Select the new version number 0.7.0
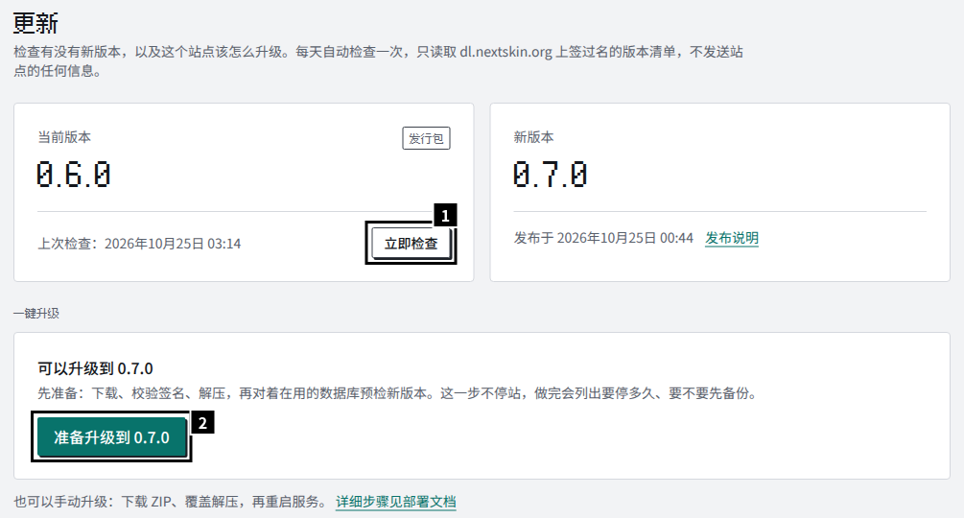 tap(550, 175)
